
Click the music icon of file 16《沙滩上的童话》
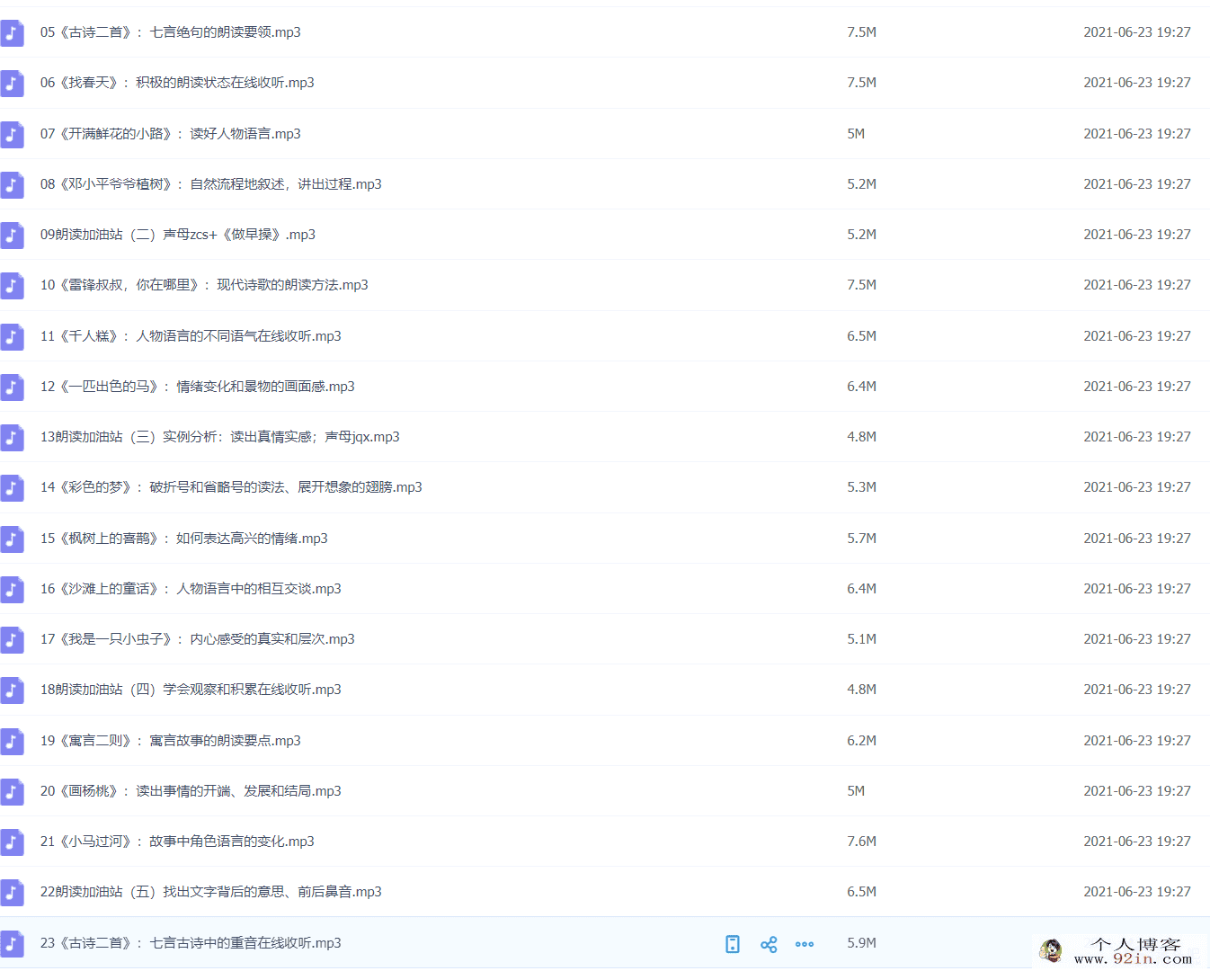tap(12, 589)
